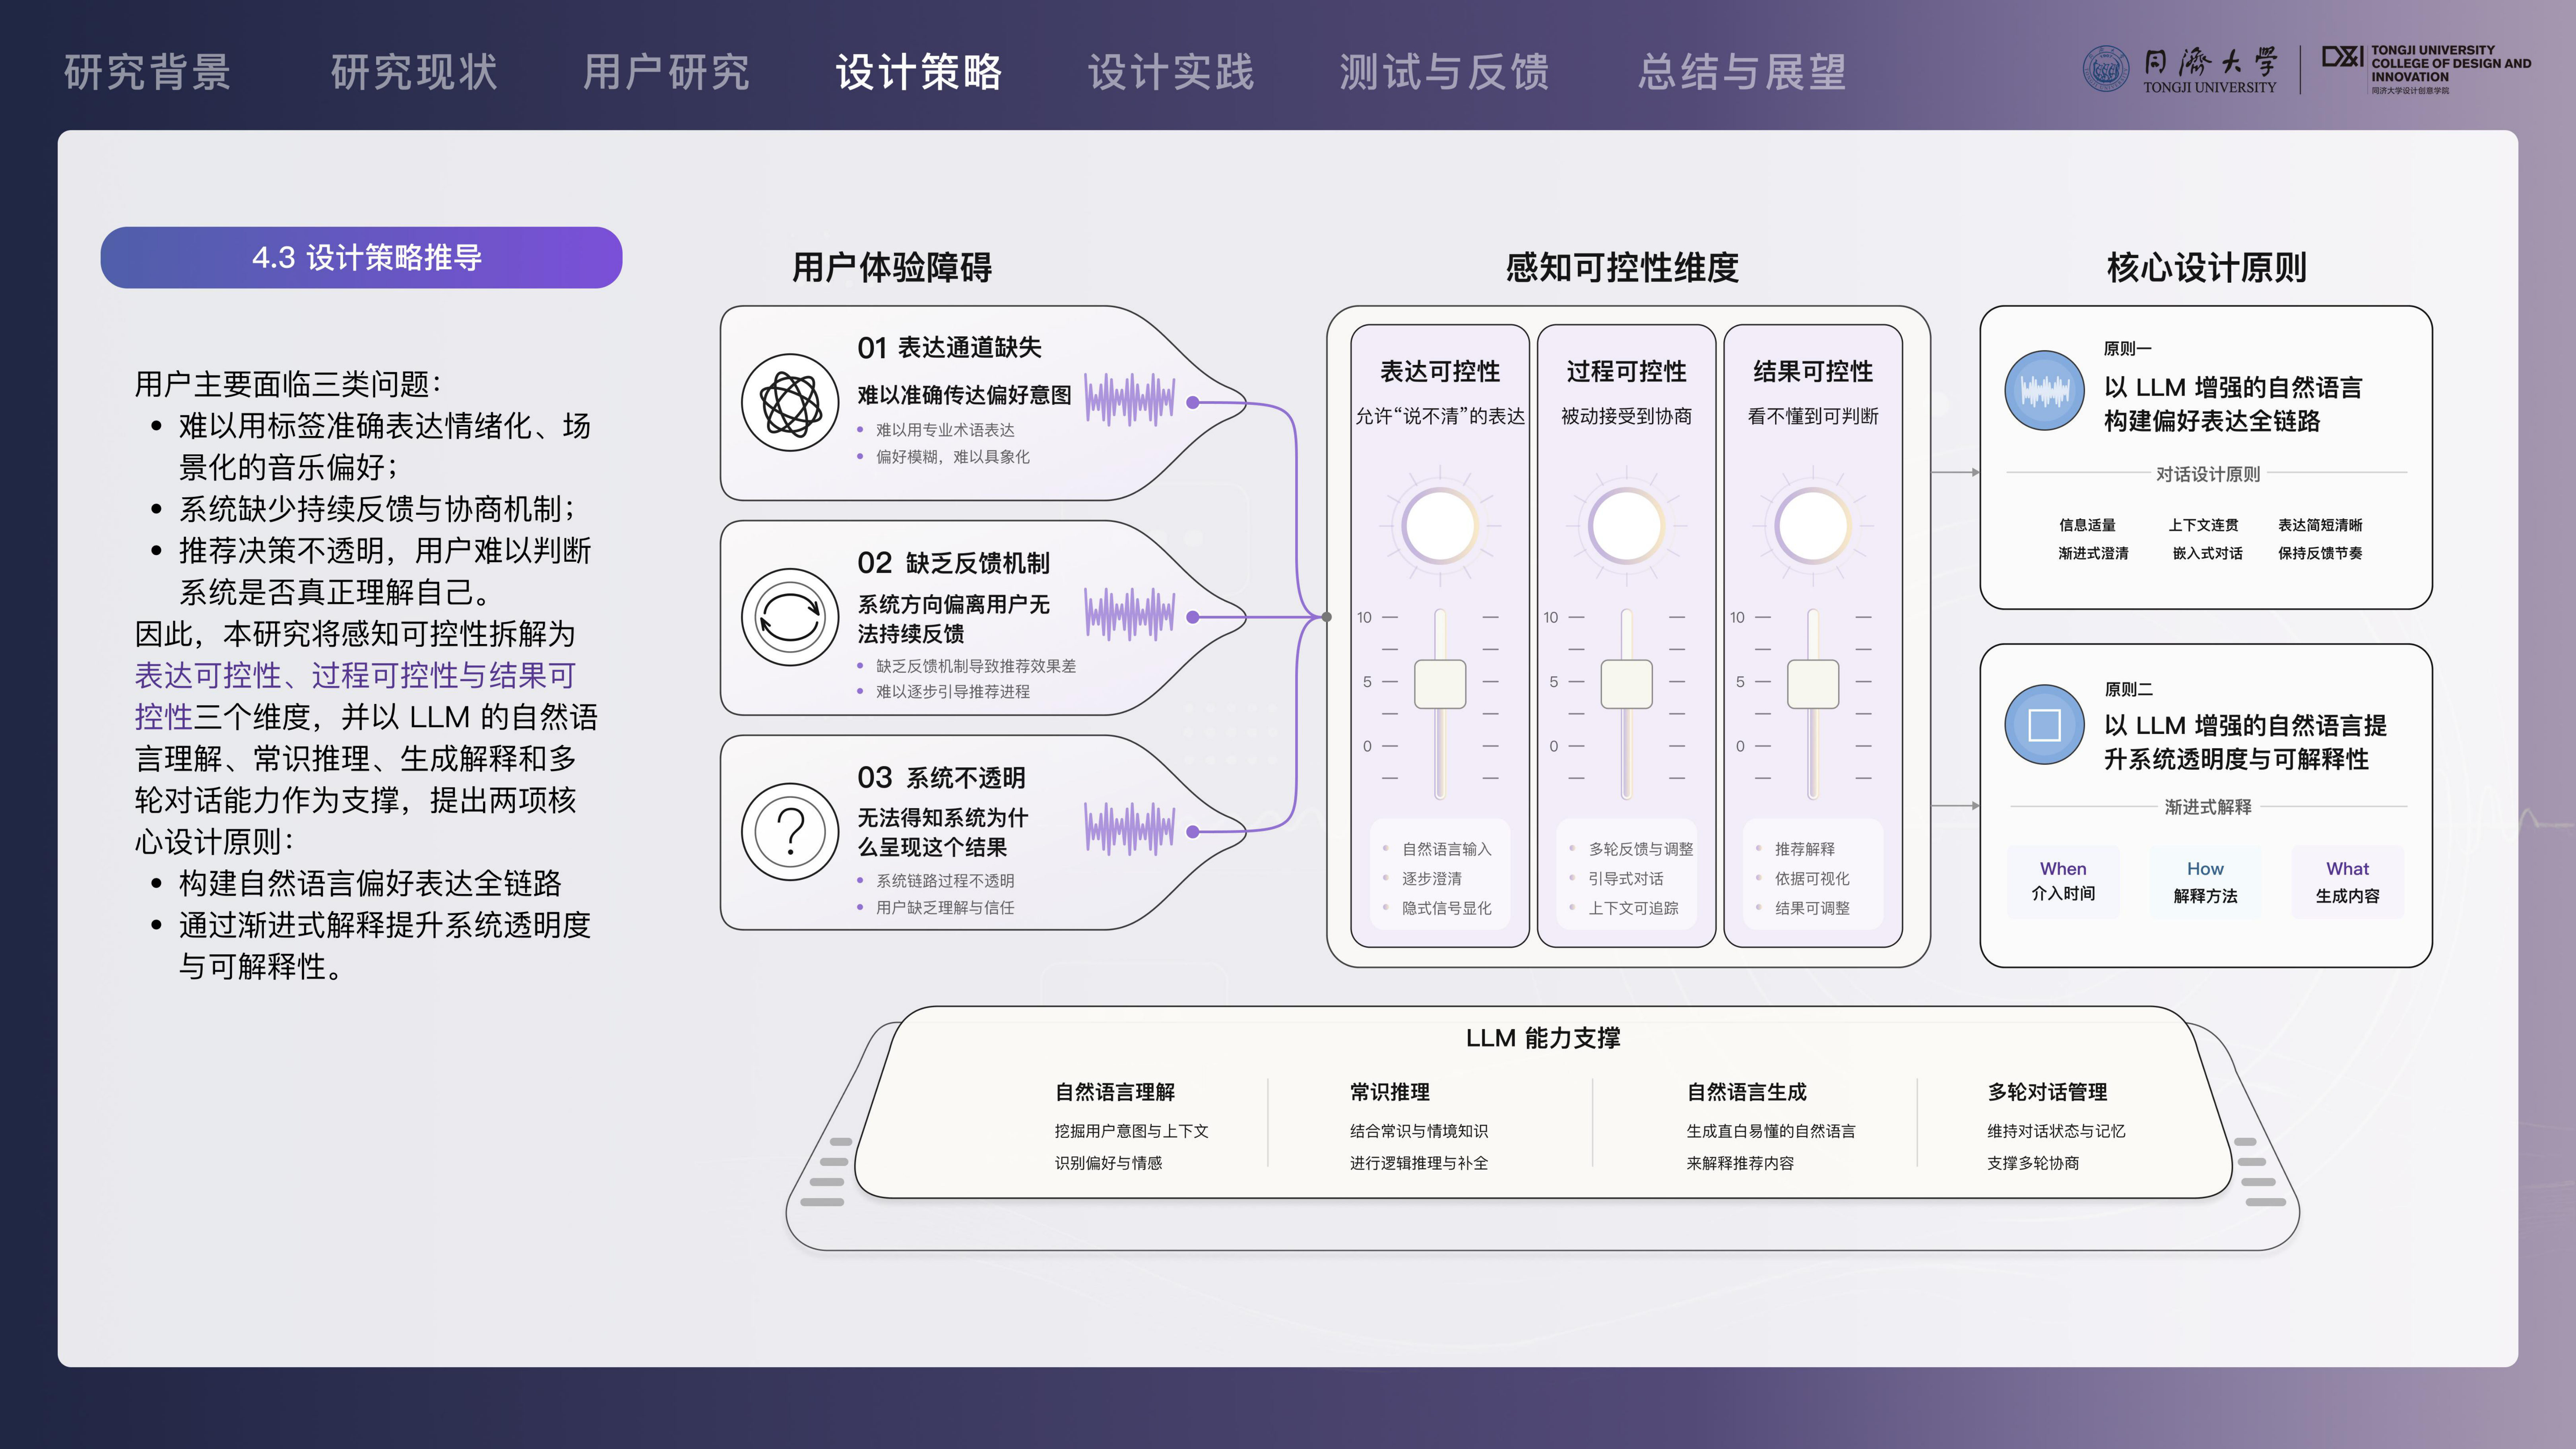Switch to the 研究背景 tab
2576x1449 pixels.
pyautogui.click(x=148, y=72)
